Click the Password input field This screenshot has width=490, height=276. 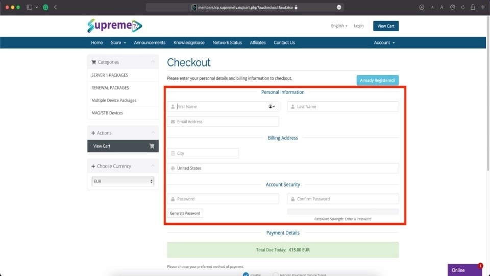pyautogui.click(x=223, y=199)
